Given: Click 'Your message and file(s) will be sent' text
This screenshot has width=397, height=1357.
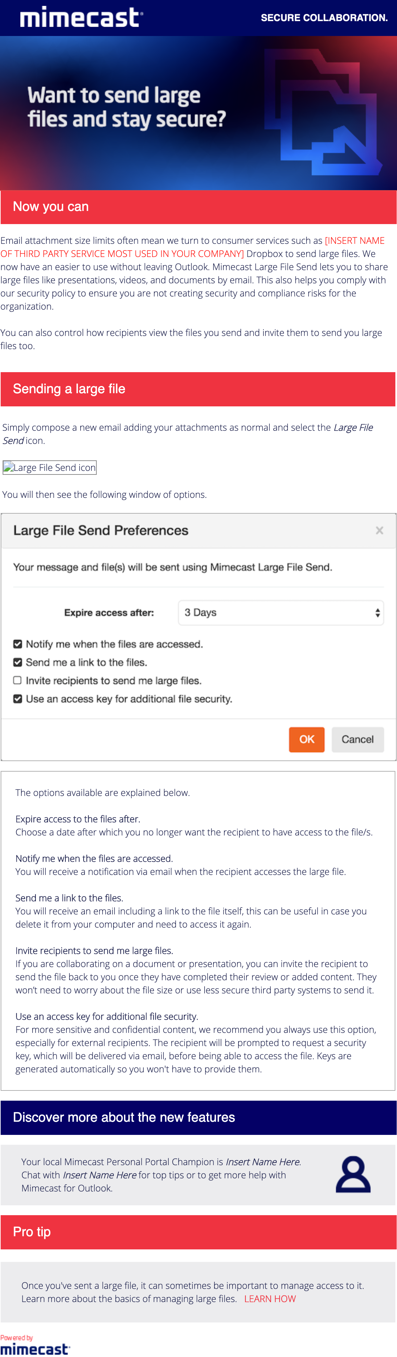Looking at the screenshot, I should (x=173, y=567).
